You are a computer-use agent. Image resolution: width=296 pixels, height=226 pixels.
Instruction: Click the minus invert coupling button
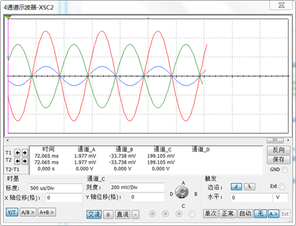tap(135, 214)
